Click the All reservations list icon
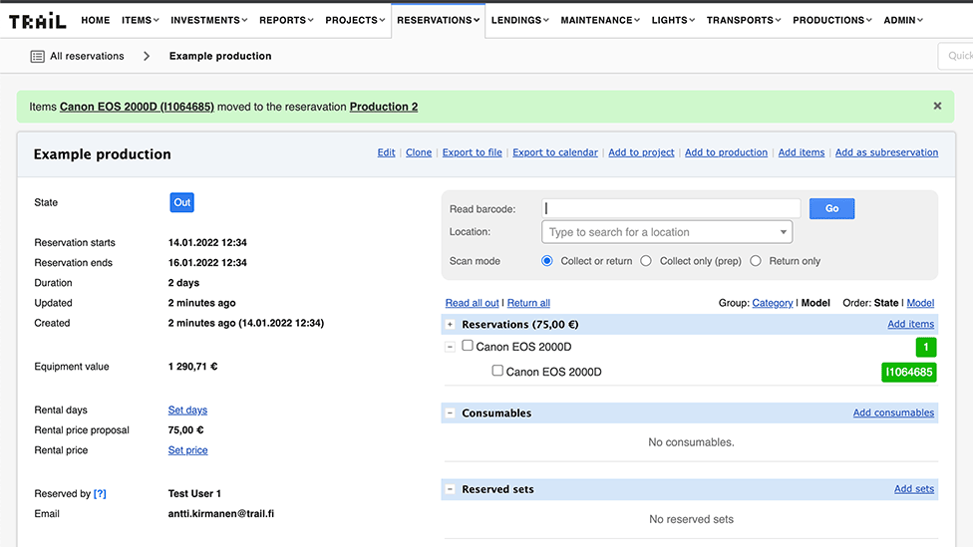 coord(37,57)
